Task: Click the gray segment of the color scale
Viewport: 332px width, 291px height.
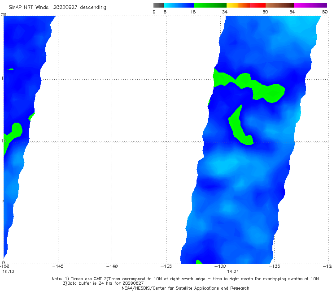Action: (x=159, y=5)
